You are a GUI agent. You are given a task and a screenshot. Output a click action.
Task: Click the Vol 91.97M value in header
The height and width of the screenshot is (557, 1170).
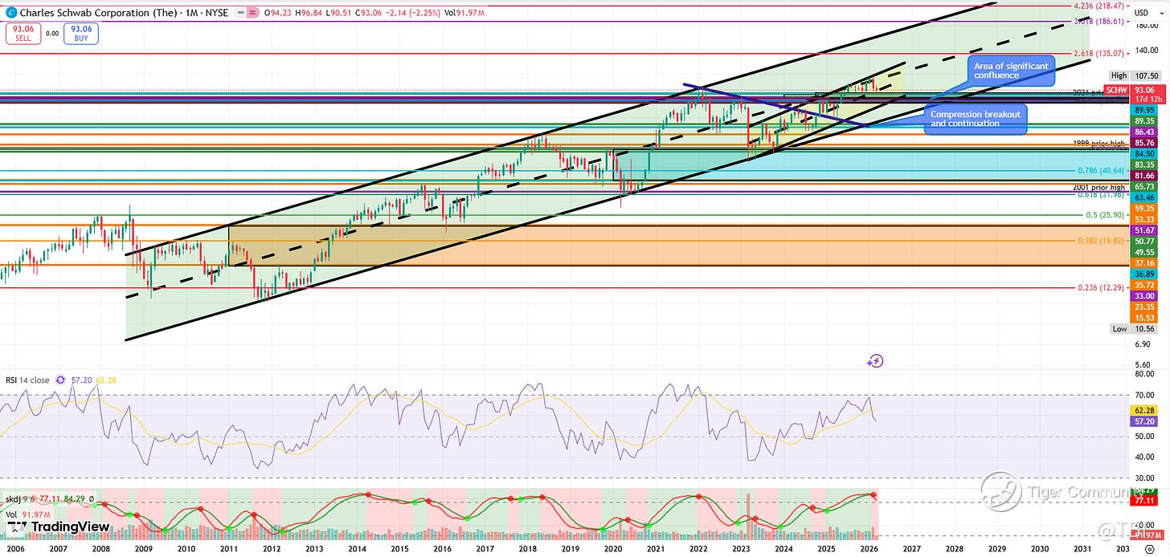(466, 13)
